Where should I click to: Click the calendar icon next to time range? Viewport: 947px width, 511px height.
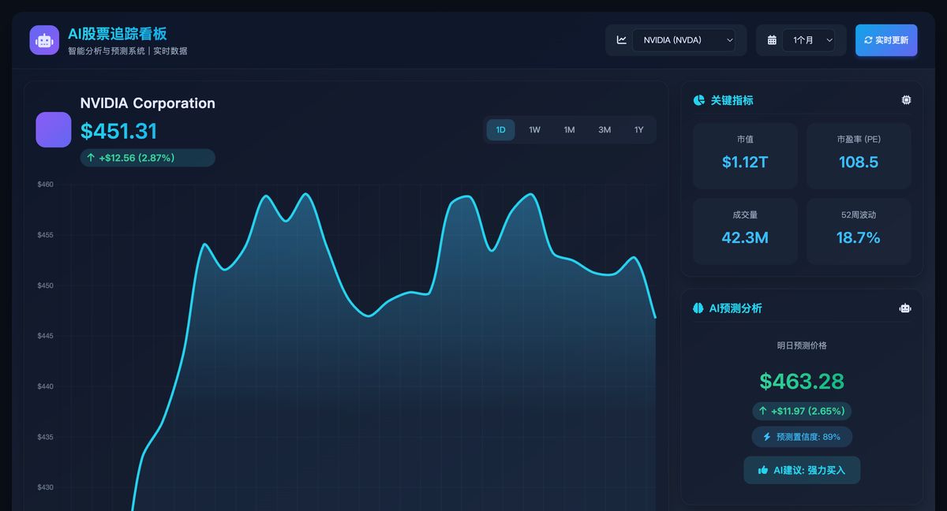click(771, 39)
